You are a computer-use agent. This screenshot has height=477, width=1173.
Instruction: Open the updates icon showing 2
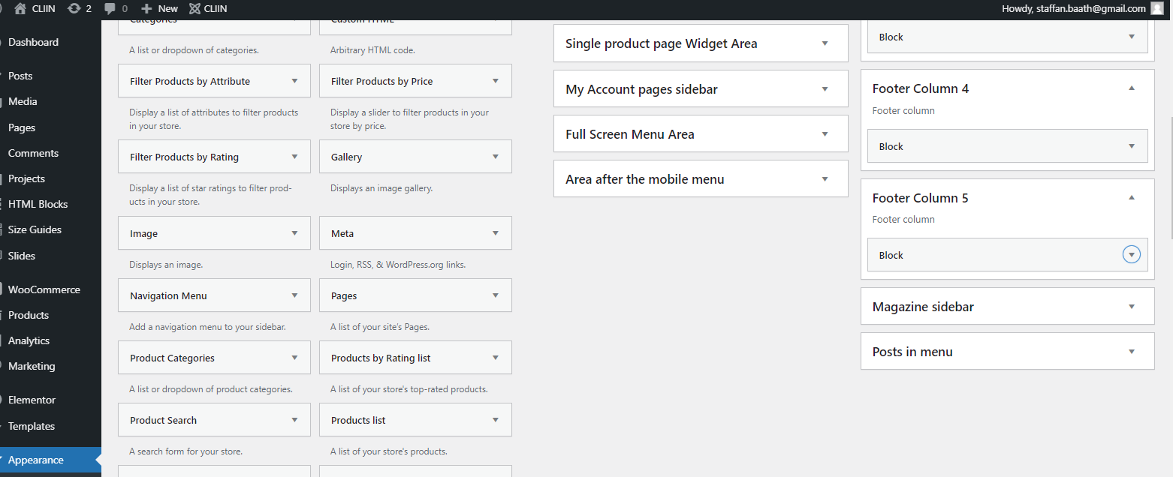coord(74,8)
